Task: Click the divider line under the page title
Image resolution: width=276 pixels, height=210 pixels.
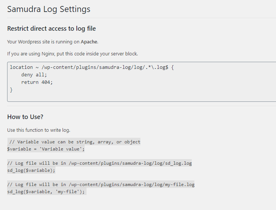Action: tap(142, 18)
